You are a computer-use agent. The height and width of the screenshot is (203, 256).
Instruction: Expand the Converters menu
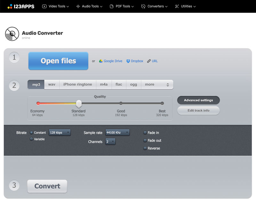(x=154, y=6)
